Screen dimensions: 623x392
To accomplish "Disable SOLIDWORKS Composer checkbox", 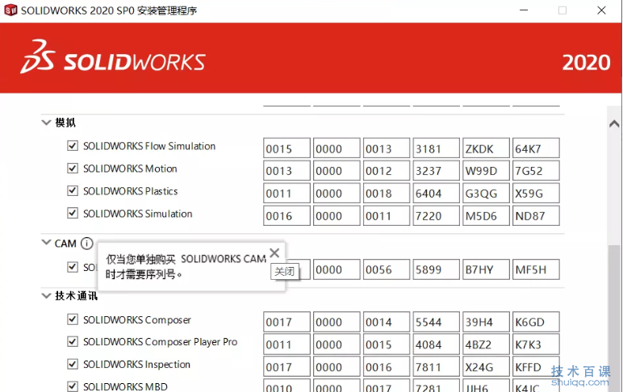I will (73, 319).
